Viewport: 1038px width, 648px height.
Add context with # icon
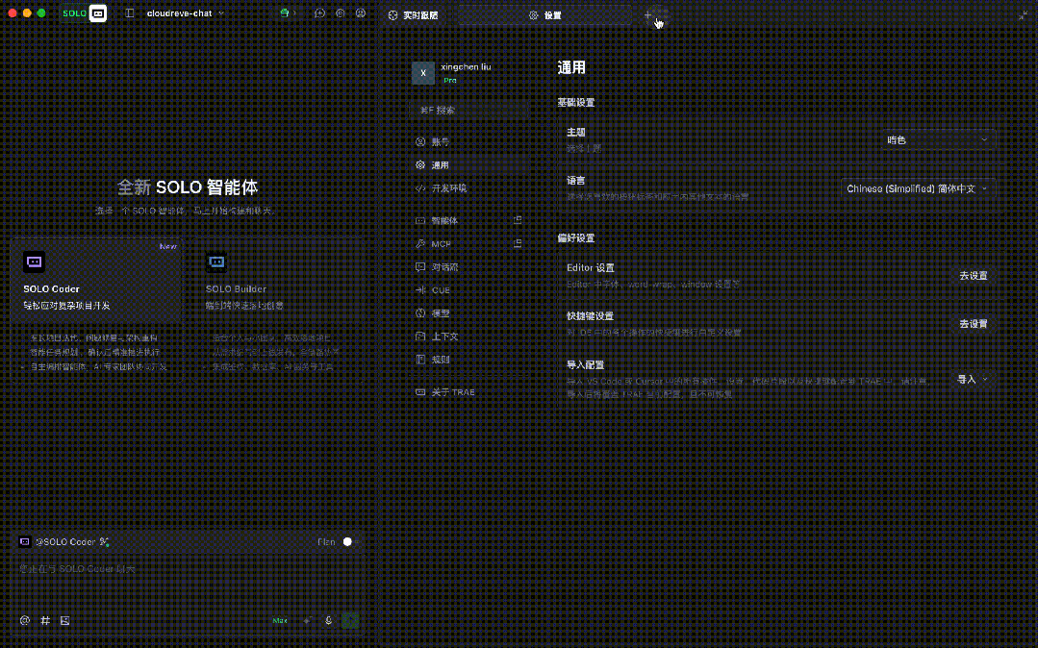pyautogui.click(x=45, y=620)
